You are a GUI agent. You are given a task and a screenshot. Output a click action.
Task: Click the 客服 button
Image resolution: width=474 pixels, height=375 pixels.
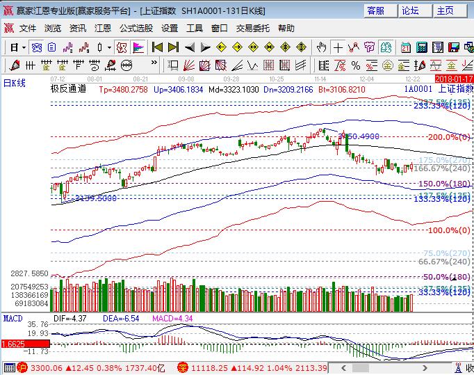point(376,10)
